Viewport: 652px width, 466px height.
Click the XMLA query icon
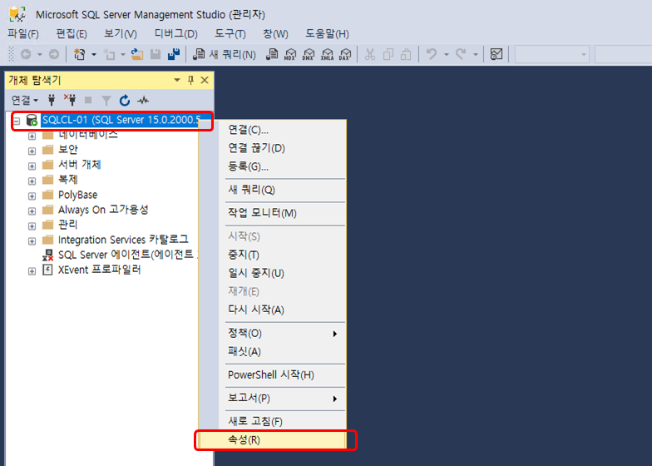pos(328,54)
